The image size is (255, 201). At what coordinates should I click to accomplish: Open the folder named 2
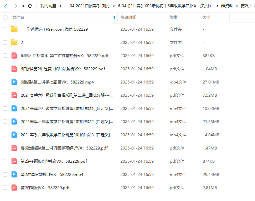point(22,43)
